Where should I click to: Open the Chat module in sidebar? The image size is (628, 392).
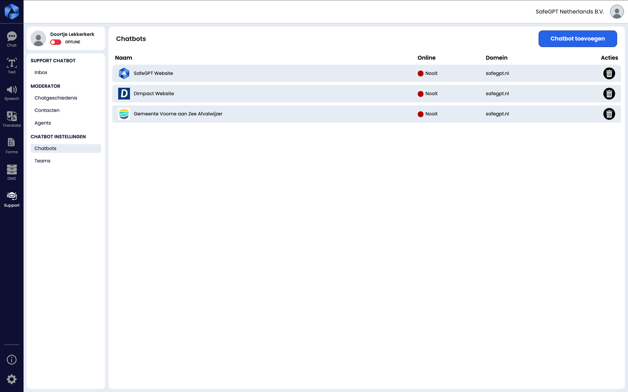[x=11, y=39]
